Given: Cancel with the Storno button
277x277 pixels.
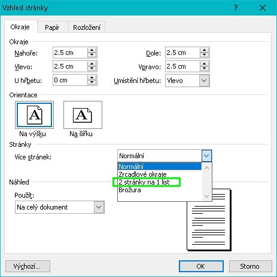Looking at the screenshot, I should tap(250, 266).
